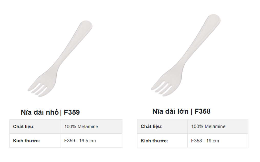Click the separator bar before F359 in the heading

click(61, 113)
